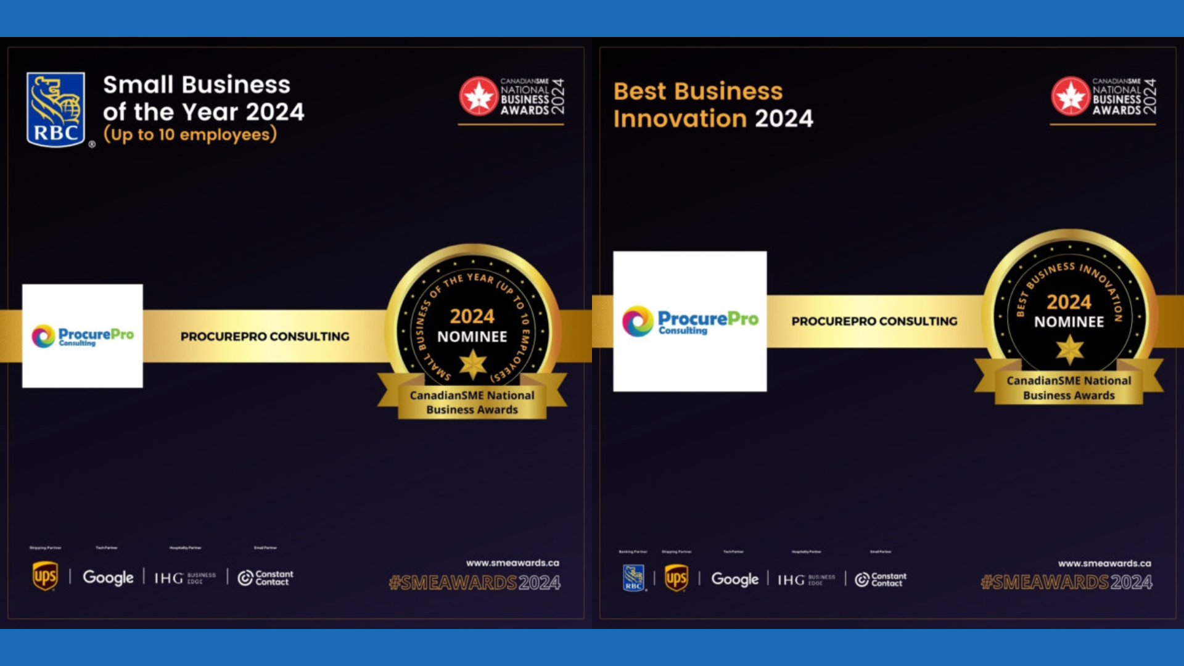Click 'PROCUREPRO CONSULTING' text on left gold ribbon
This screenshot has height=666, width=1184.
[x=265, y=337]
